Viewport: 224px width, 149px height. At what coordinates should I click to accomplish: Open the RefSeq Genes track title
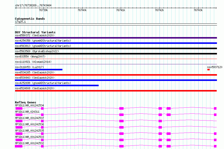pyautogui.click(x=25, y=102)
